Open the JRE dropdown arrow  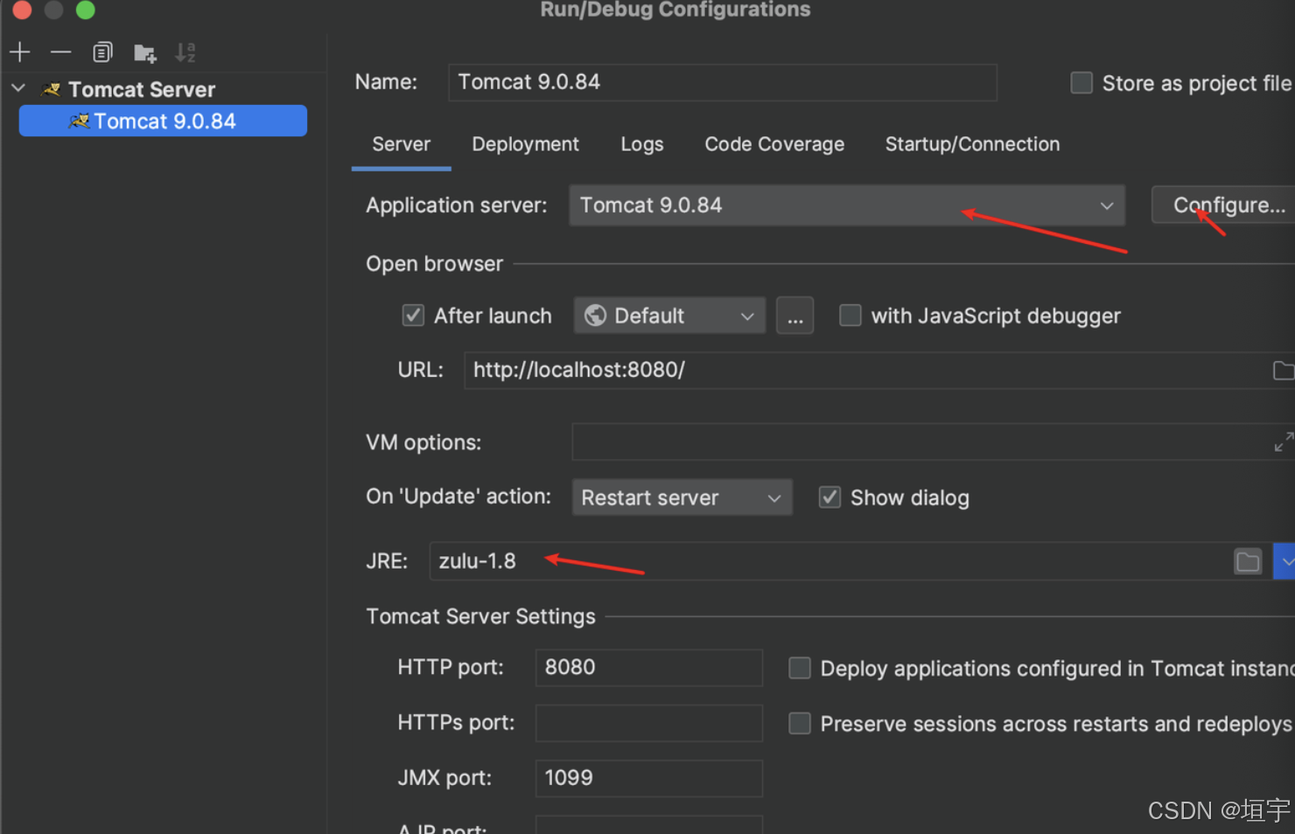1285,561
